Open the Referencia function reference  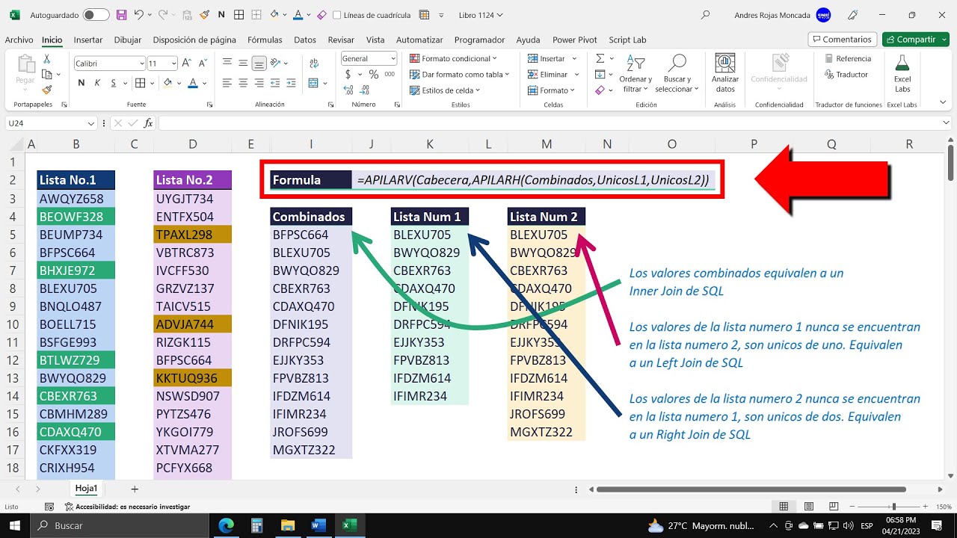coord(848,58)
